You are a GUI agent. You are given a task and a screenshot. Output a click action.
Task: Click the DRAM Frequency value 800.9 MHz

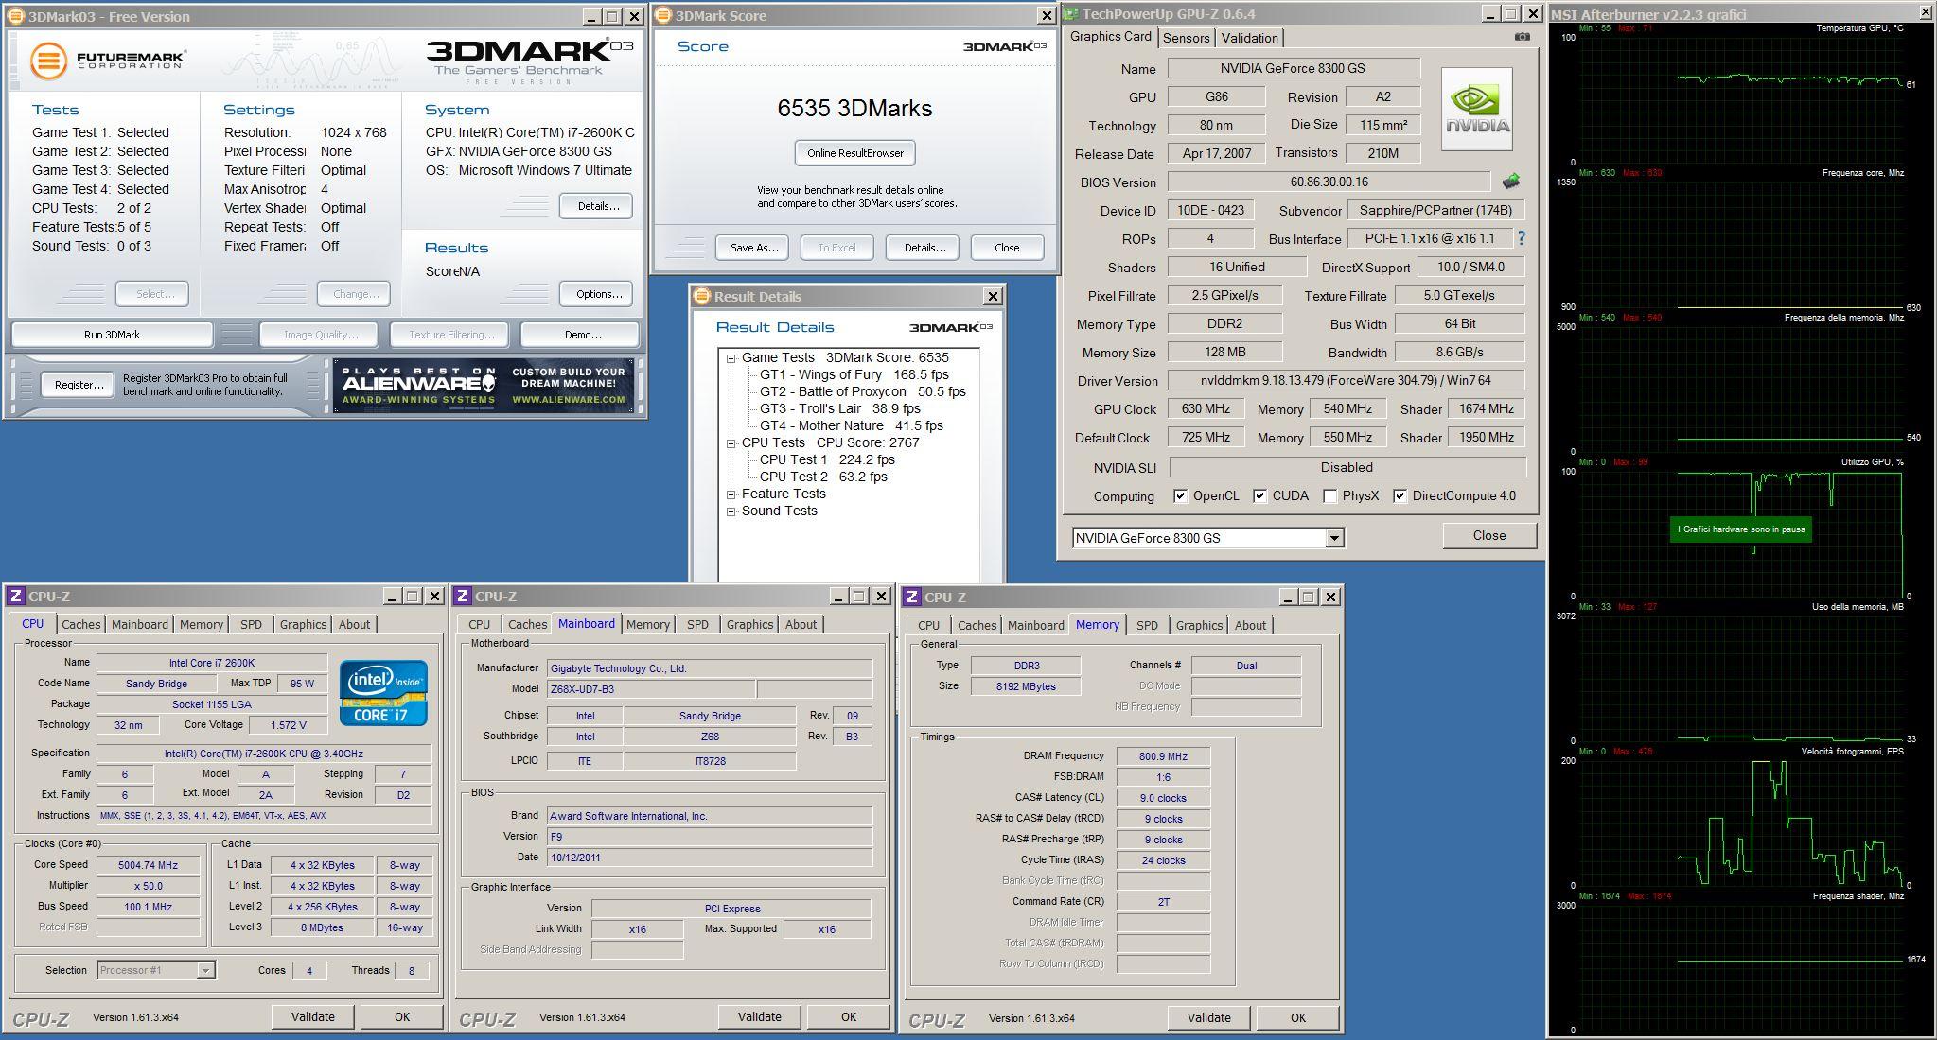click(1163, 756)
